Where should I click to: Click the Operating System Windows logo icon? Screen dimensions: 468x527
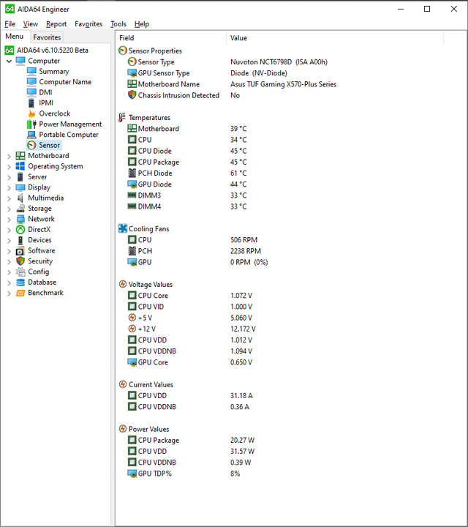pos(20,166)
